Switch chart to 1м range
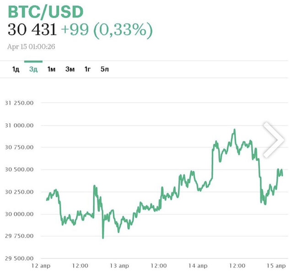This screenshot has height=274, width=291. click(x=51, y=69)
